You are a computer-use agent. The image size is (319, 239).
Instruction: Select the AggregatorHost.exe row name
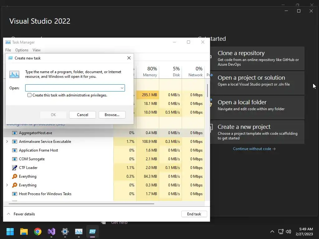click(36, 133)
